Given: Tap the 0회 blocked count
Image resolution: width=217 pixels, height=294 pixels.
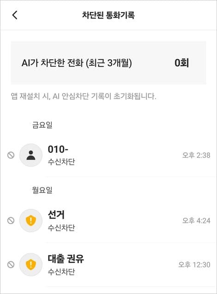Looking at the screenshot, I should [181, 63].
